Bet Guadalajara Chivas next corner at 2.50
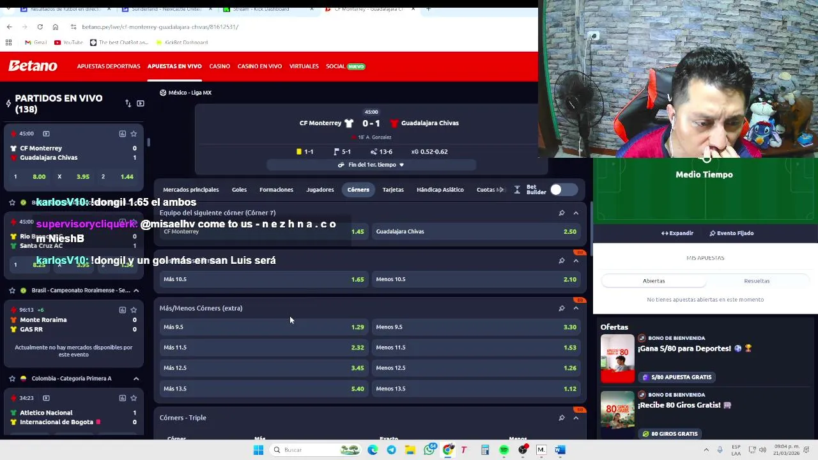 click(x=476, y=231)
